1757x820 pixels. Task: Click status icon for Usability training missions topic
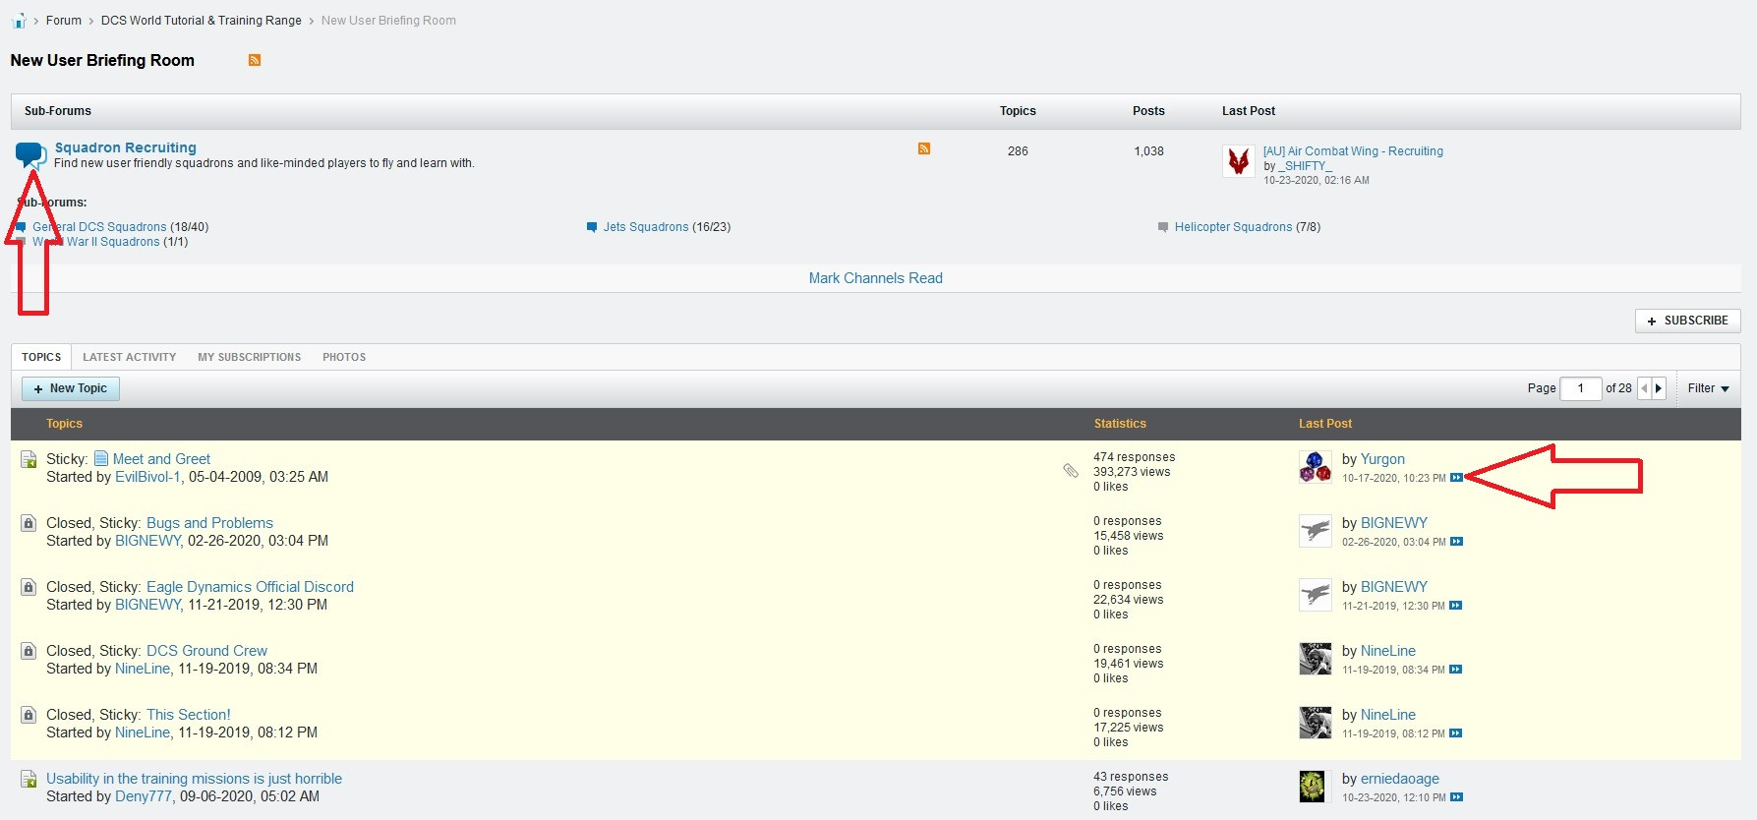point(29,779)
